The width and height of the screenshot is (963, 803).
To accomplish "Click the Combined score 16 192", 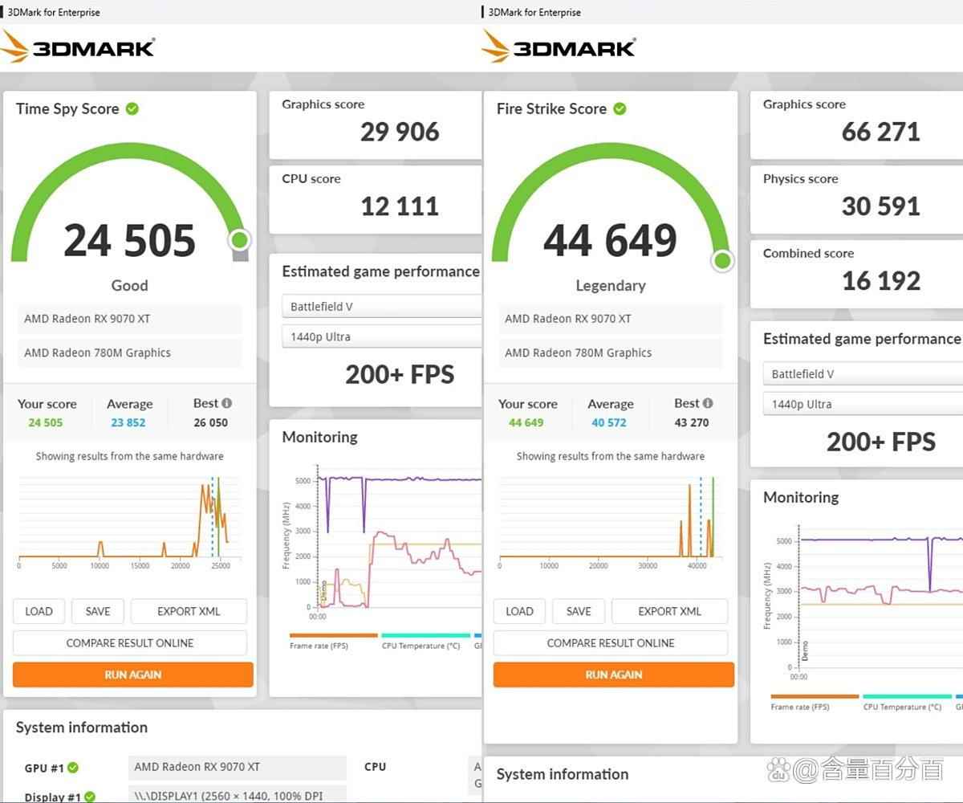I will point(881,281).
